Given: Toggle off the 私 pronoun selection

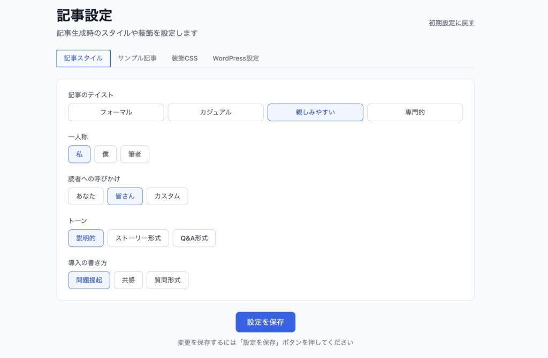Looking at the screenshot, I should coord(79,154).
